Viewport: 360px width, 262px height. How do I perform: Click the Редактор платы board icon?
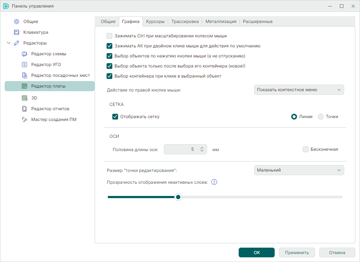[24, 86]
